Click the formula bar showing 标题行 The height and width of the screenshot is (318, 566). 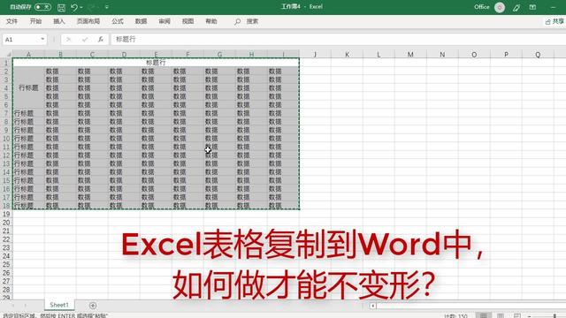pyautogui.click(x=338, y=39)
